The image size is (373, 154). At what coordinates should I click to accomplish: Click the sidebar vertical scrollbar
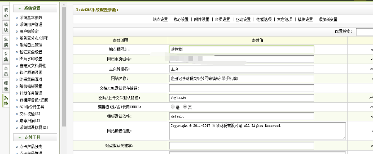(64, 66)
